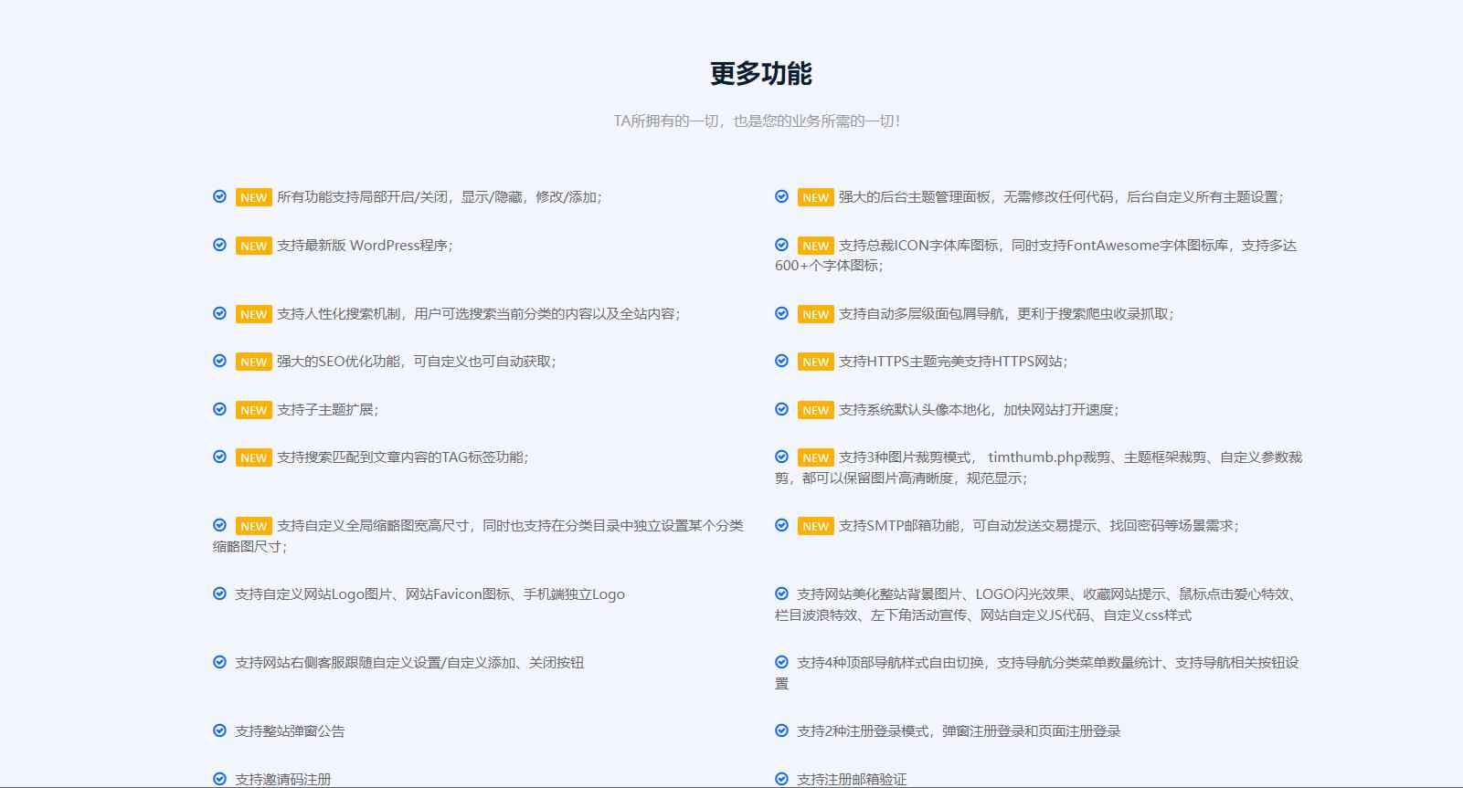The image size is (1463, 788).
Task: Click text 支持子主题扩展
Action: (327, 409)
